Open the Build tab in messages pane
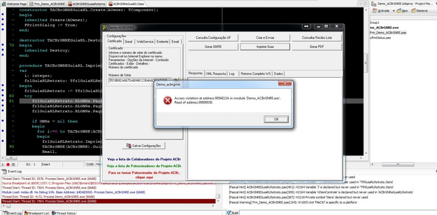Image resolution: width=437 pixels, height=215 pixels. (x=233, y=213)
